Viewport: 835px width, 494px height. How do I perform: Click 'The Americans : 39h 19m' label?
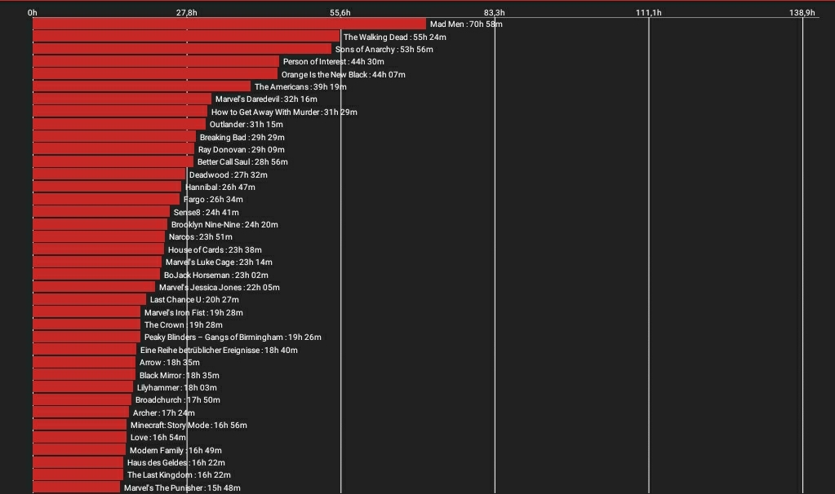(x=300, y=86)
